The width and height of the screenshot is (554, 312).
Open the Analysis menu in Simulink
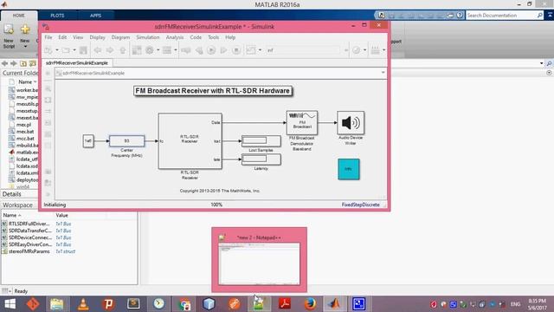tap(175, 37)
